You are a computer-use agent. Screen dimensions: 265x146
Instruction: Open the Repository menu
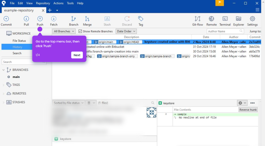click(43, 3)
